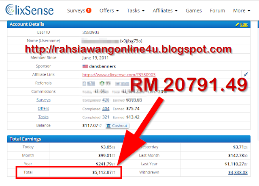Open the Forum page
Viewport: 259px width, 186px height.
point(217,11)
